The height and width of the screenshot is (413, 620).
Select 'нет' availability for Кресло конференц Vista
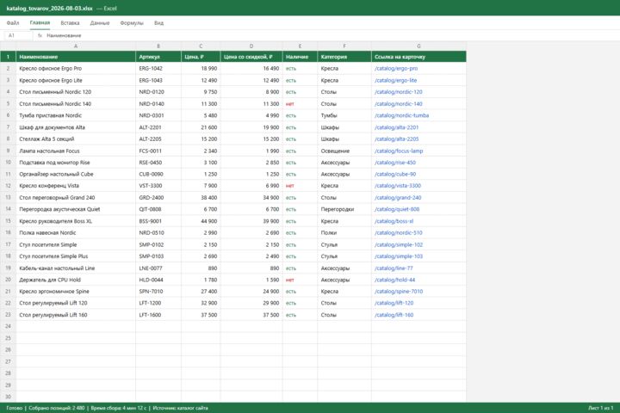[300, 186]
